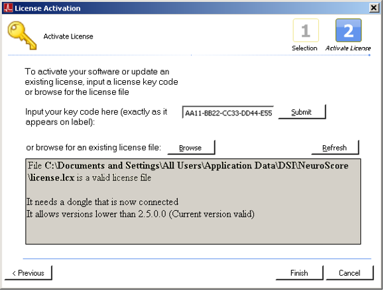Finish the license activation wizard
This screenshot has height=291, width=384.
click(300, 273)
